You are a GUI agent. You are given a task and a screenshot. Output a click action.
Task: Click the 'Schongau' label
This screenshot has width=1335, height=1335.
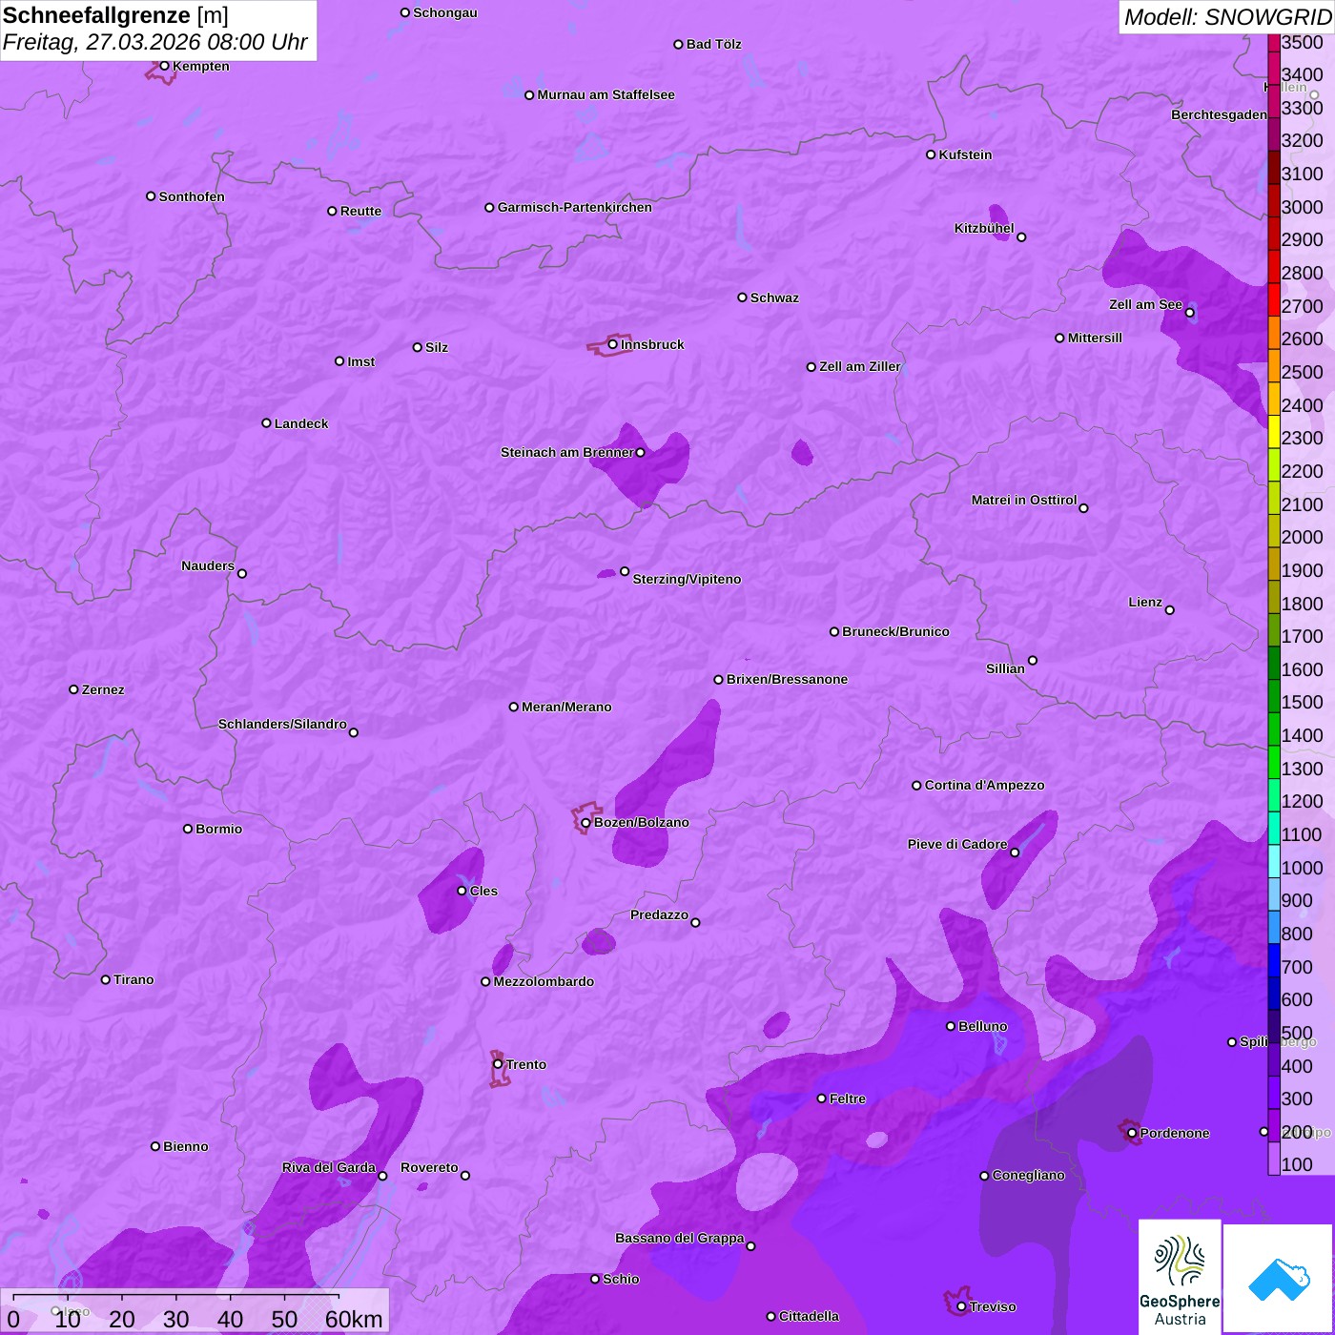click(x=445, y=12)
